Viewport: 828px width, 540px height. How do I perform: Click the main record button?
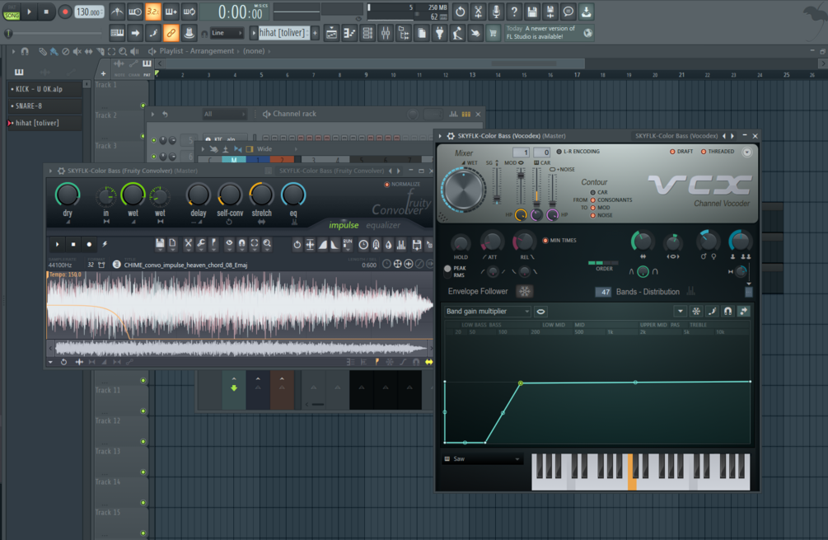tap(64, 11)
